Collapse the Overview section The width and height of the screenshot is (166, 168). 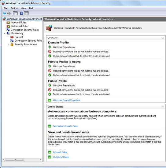(163, 38)
